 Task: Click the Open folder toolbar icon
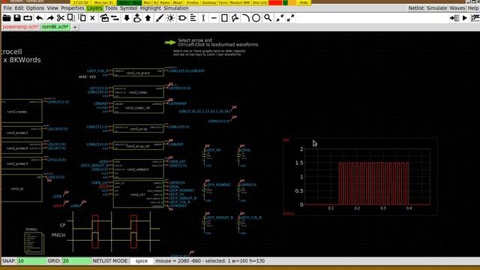7,18
